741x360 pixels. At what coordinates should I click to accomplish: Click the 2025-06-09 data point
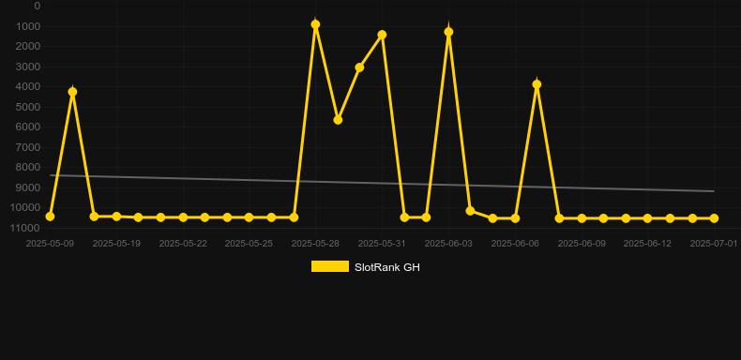pos(582,218)
